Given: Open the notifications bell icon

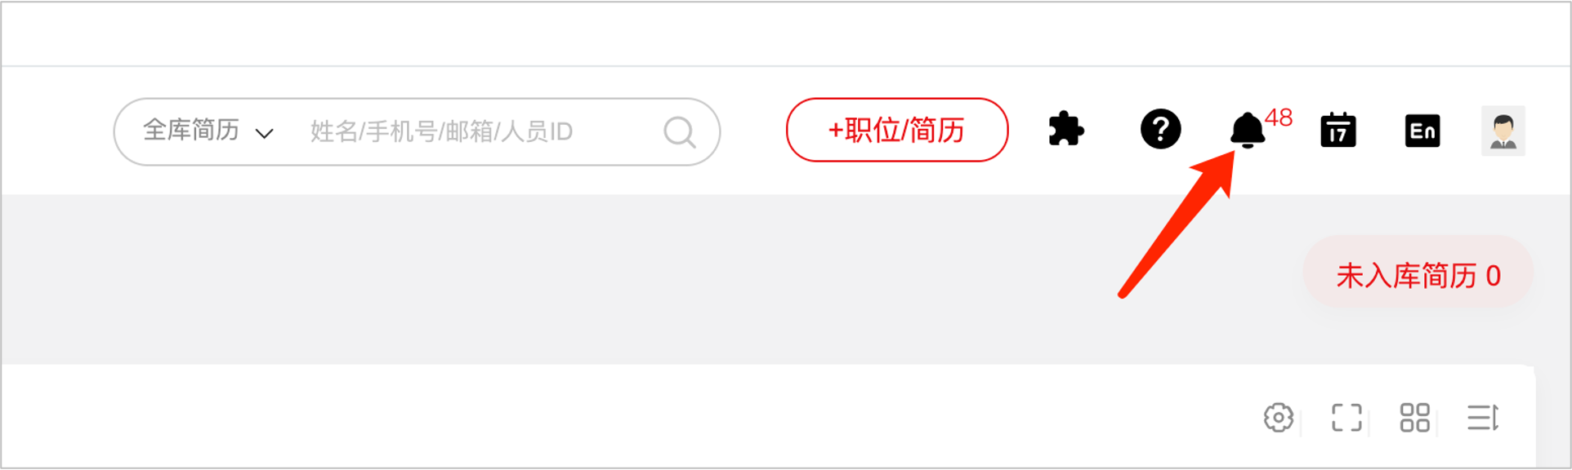Looking at the screenshot, I should coord(1247,131).
